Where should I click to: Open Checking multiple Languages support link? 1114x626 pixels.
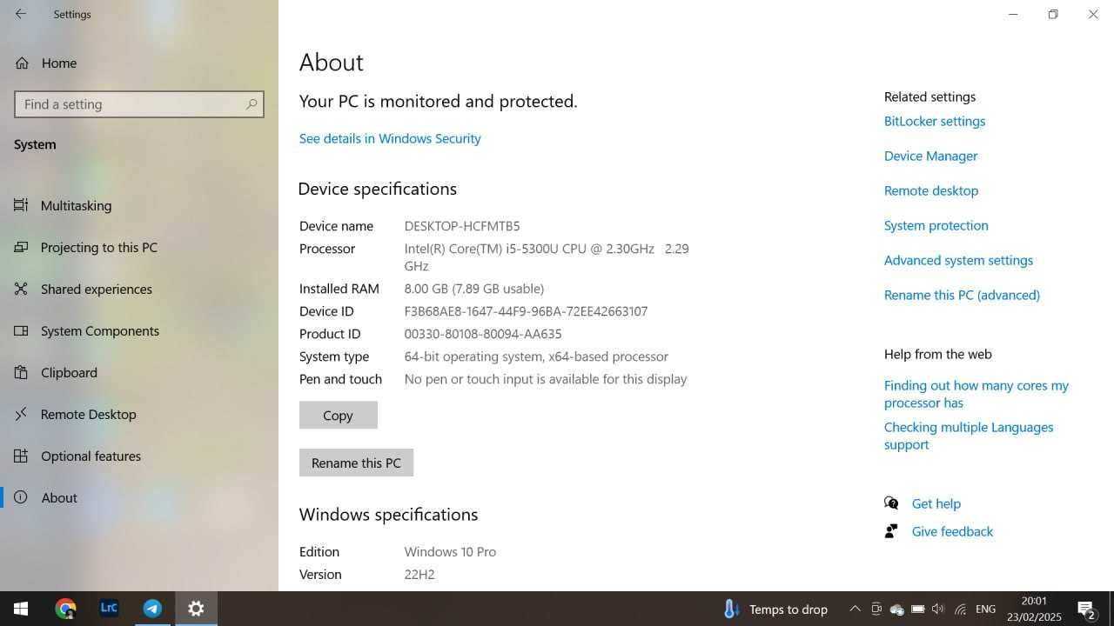point(969,436)
